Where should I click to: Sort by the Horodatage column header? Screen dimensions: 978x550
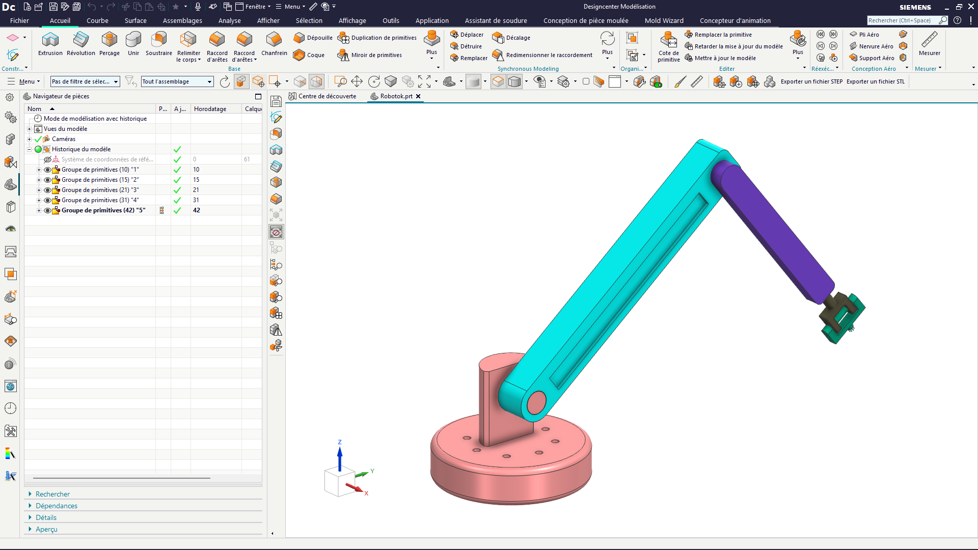[215, 109]
